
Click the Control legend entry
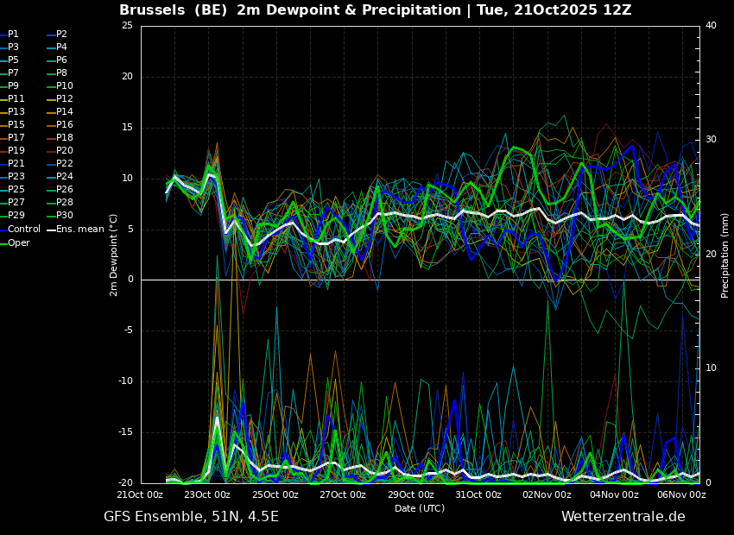24,230
